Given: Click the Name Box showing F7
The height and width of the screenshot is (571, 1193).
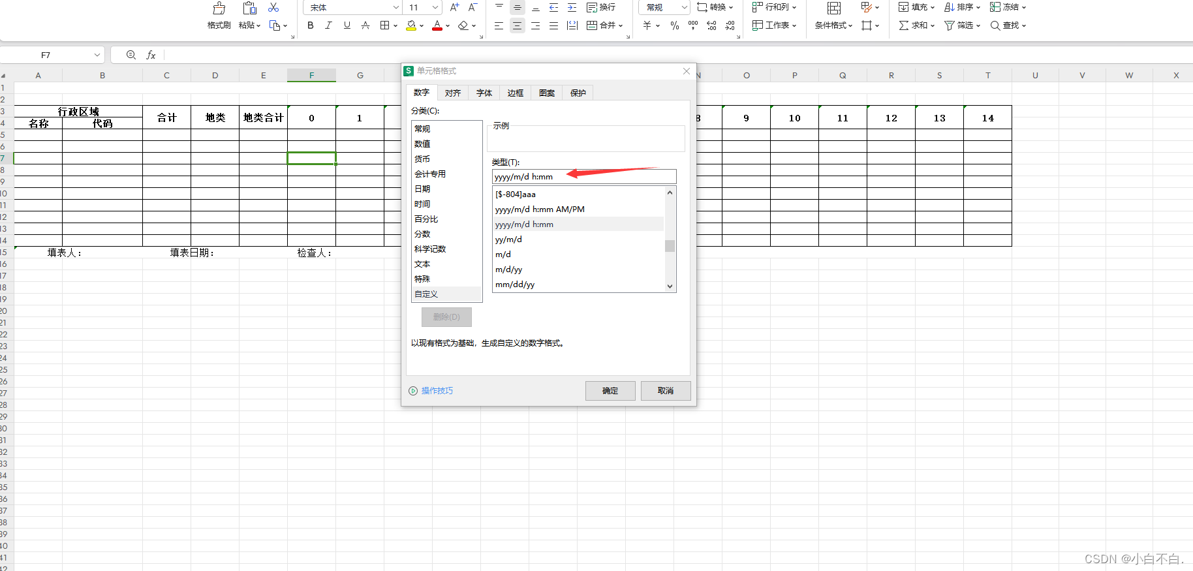Looking at the screenshot, I should [x=53, y=55].
